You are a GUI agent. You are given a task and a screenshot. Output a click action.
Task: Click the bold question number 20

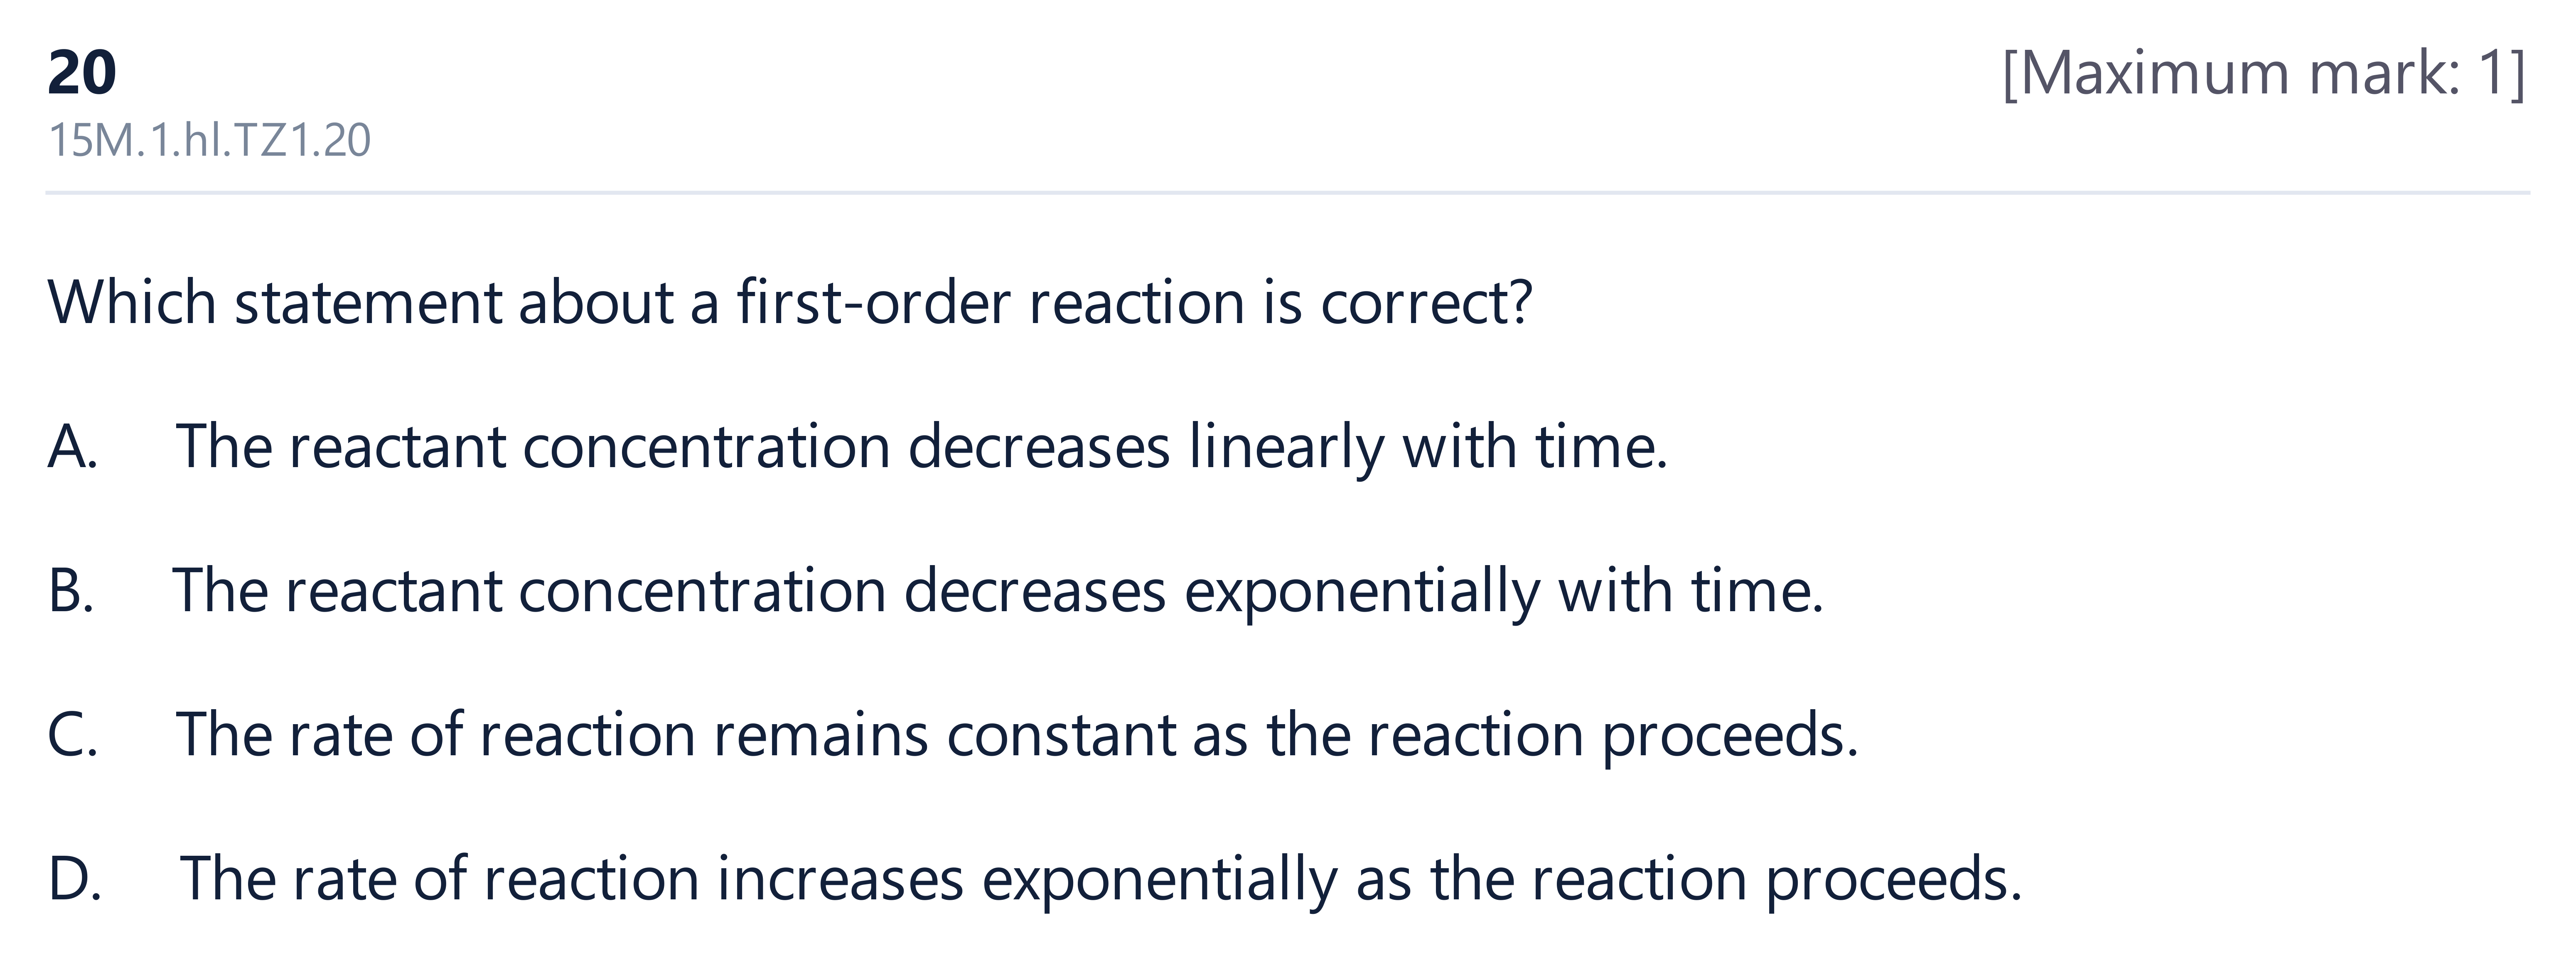(x=82, y=73)
